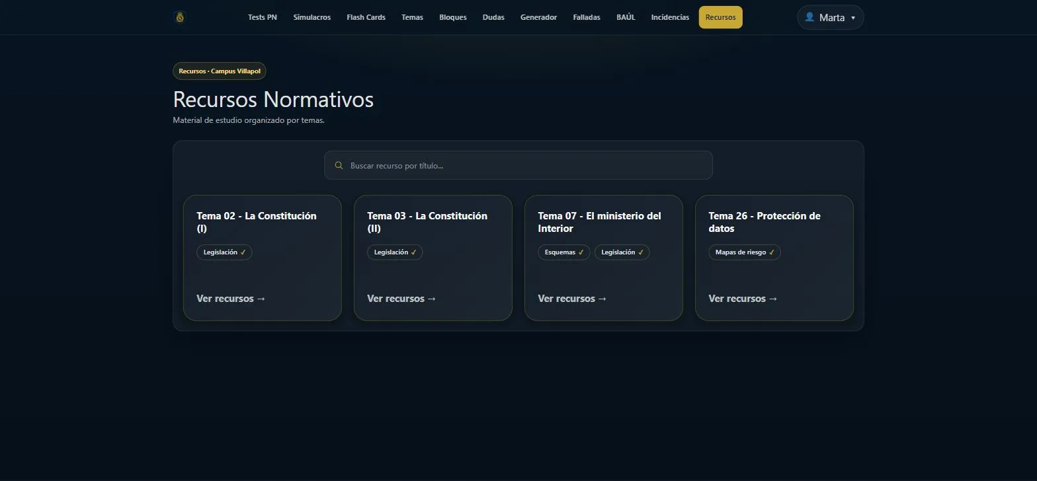
Task: Follow 'Ver recursos' link for Tema 03
Action: click(x=401, y=299)
